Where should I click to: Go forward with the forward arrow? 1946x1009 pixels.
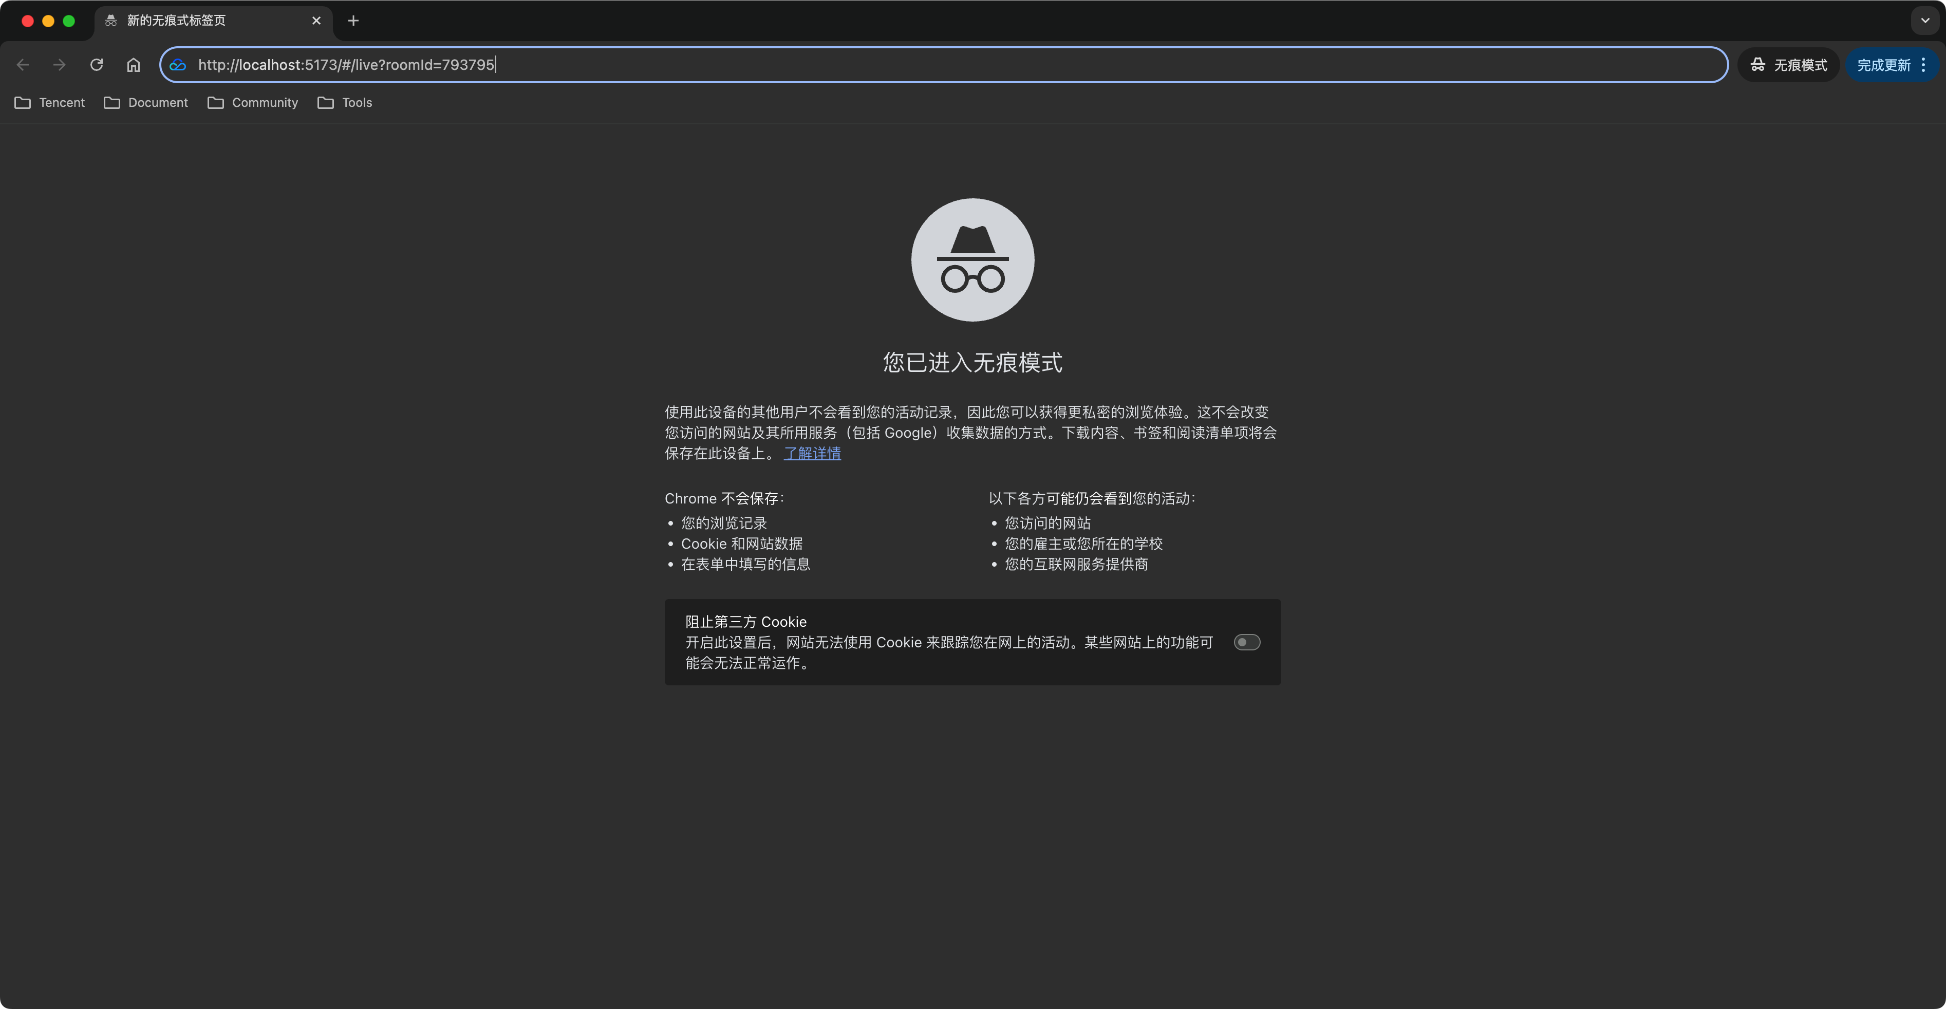point(59,65)
